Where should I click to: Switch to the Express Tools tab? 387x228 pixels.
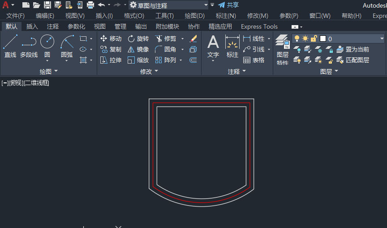259,26
